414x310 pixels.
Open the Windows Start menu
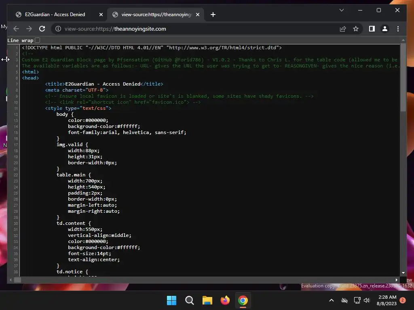pyautogui.click(x=171, y=300)
